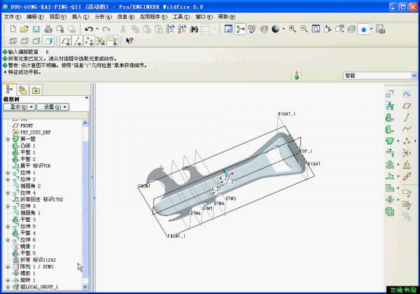Screen dimensions: 420x294
Task: Open the 智能 selection filter dropdown
Action: (414, 75)
